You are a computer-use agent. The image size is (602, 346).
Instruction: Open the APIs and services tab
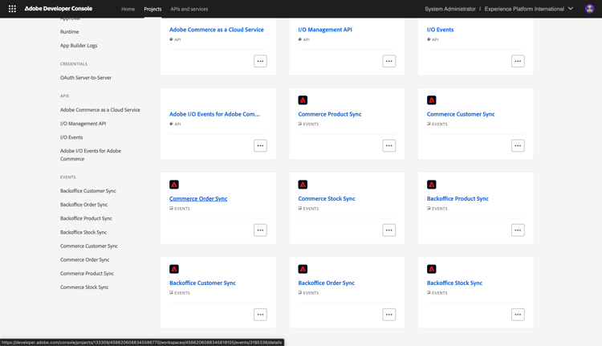pos(189,9)
